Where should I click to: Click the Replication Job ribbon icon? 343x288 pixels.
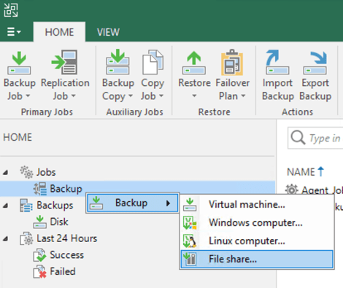click(x=65, y=62)
